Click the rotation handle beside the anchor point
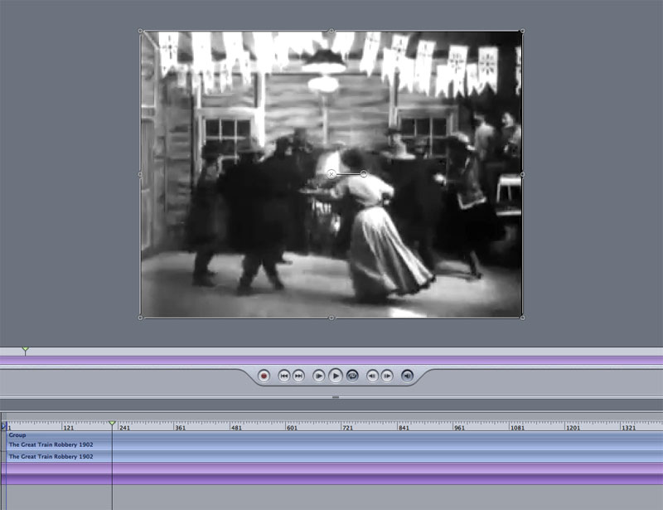663x510 pixels. 364,174
